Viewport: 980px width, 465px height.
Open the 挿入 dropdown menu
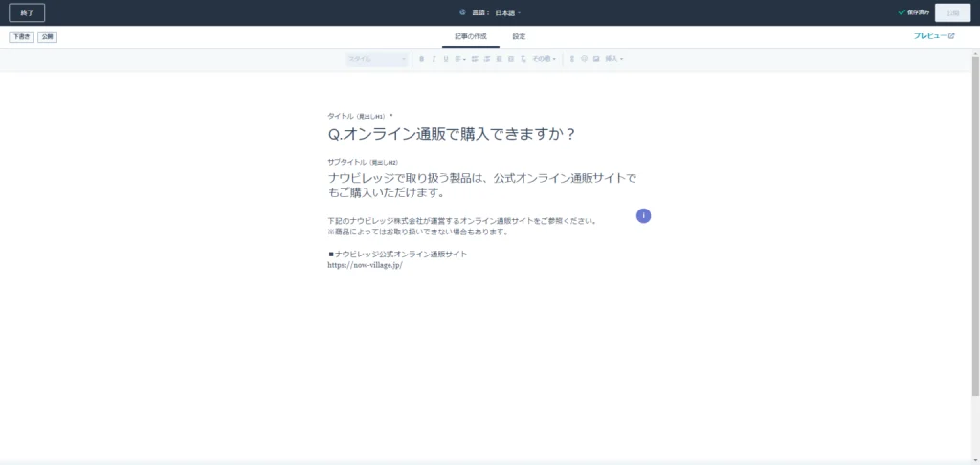tap(613, 59)
